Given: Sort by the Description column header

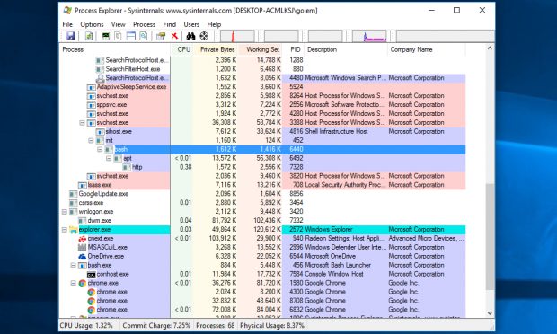Looking at the screenshot, I should click(346, 49).
